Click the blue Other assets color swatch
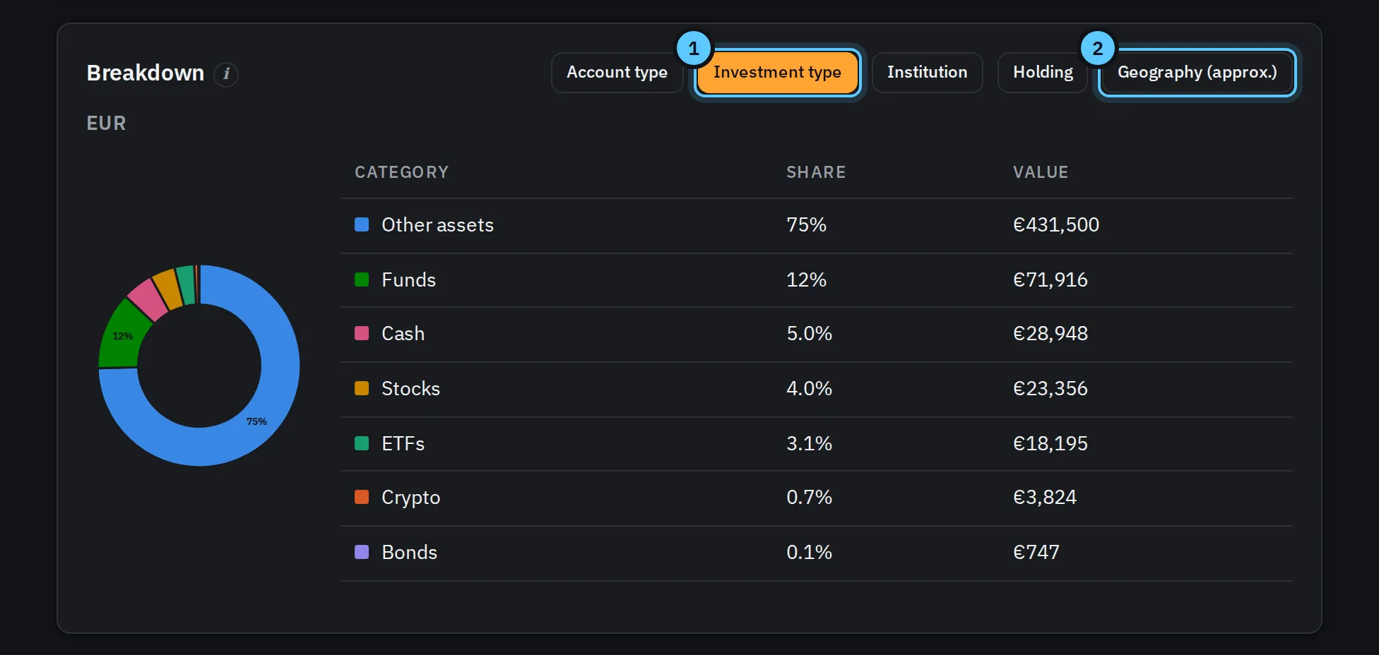The image size is (1379, 655). [x=362, y=224]
